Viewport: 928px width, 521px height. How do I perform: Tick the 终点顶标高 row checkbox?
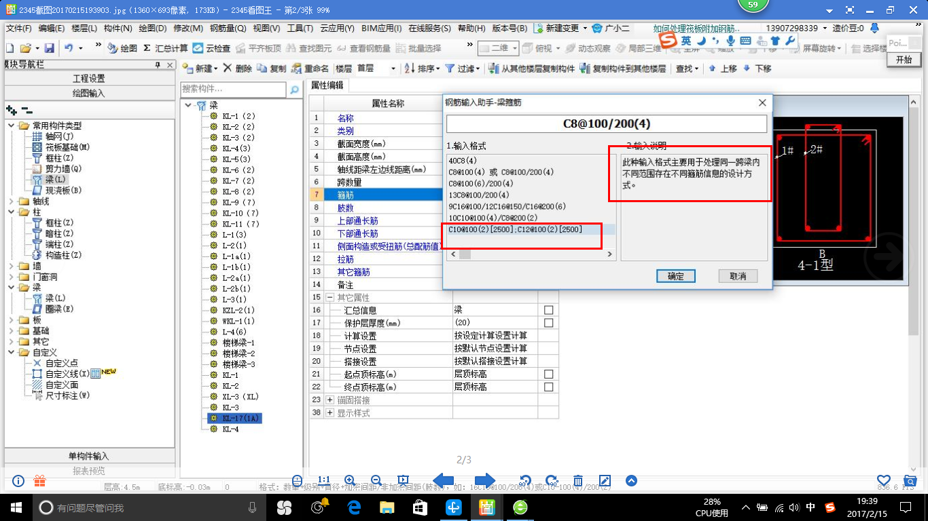click(549, 387)
